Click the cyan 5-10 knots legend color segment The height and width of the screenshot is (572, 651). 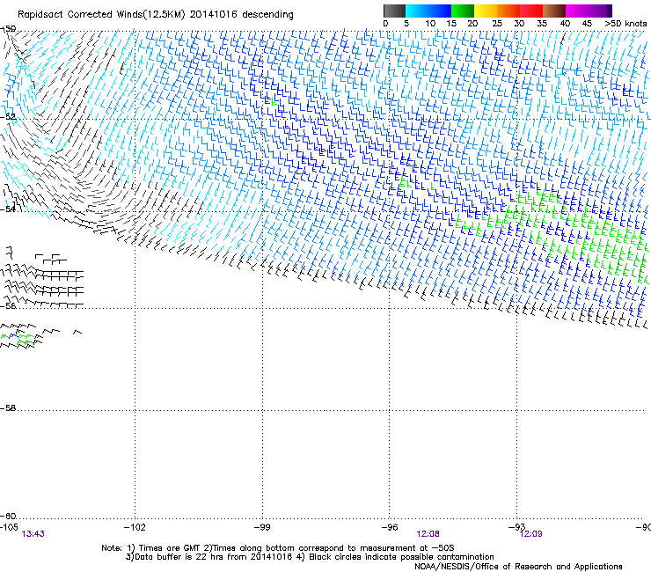(417, 11)
